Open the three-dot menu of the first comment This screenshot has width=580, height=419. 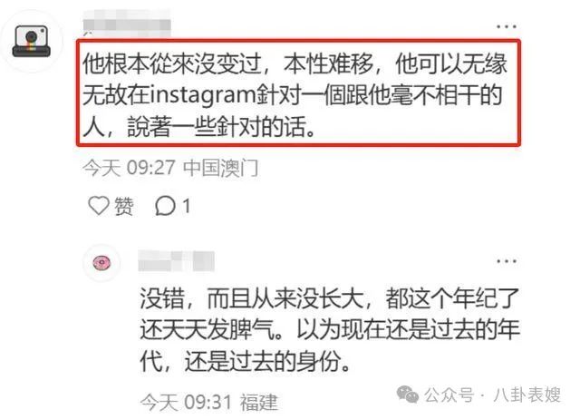pos(507,26)
